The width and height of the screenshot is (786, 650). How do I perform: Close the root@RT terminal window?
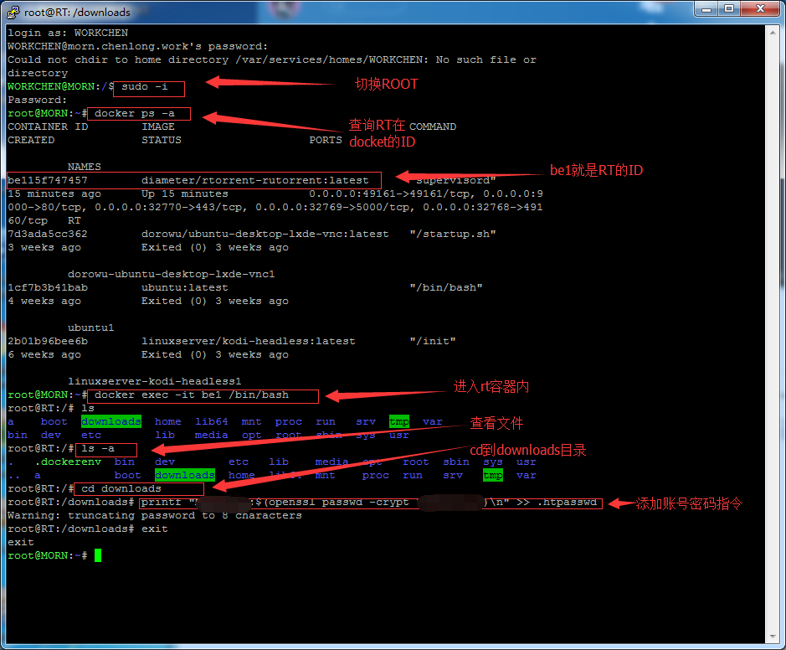760,9
